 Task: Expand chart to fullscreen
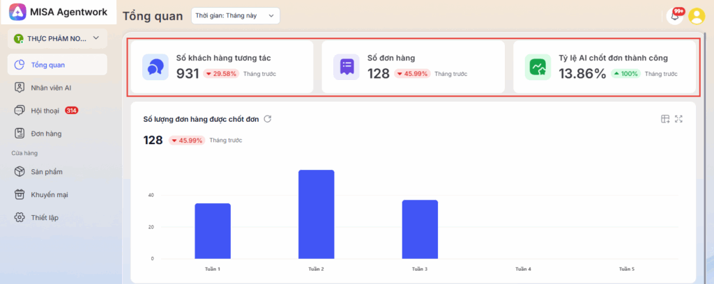point(679,119)
